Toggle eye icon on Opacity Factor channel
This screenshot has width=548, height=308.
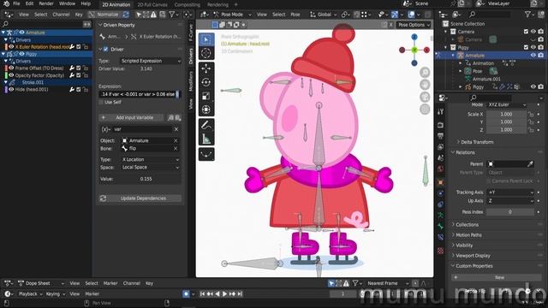[x=11, y=75]
